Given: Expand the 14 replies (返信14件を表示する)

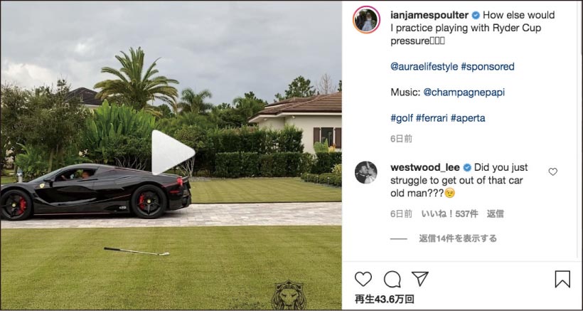Looking at the screenshot, I should pos(458,238).
